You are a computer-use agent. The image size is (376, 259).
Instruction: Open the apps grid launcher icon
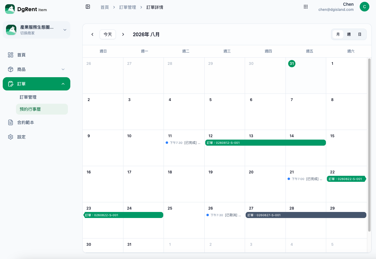click(x=306, y=7)
